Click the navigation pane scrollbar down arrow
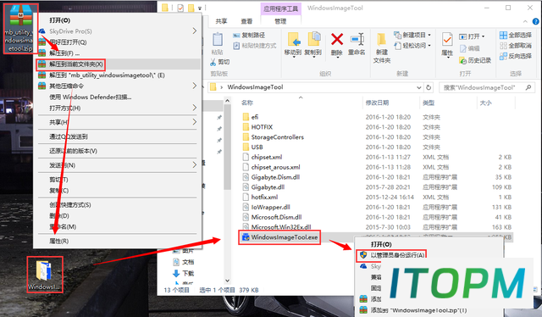This screenshot has height=317, width=542. pyautogui.click(x=227, y=281)
